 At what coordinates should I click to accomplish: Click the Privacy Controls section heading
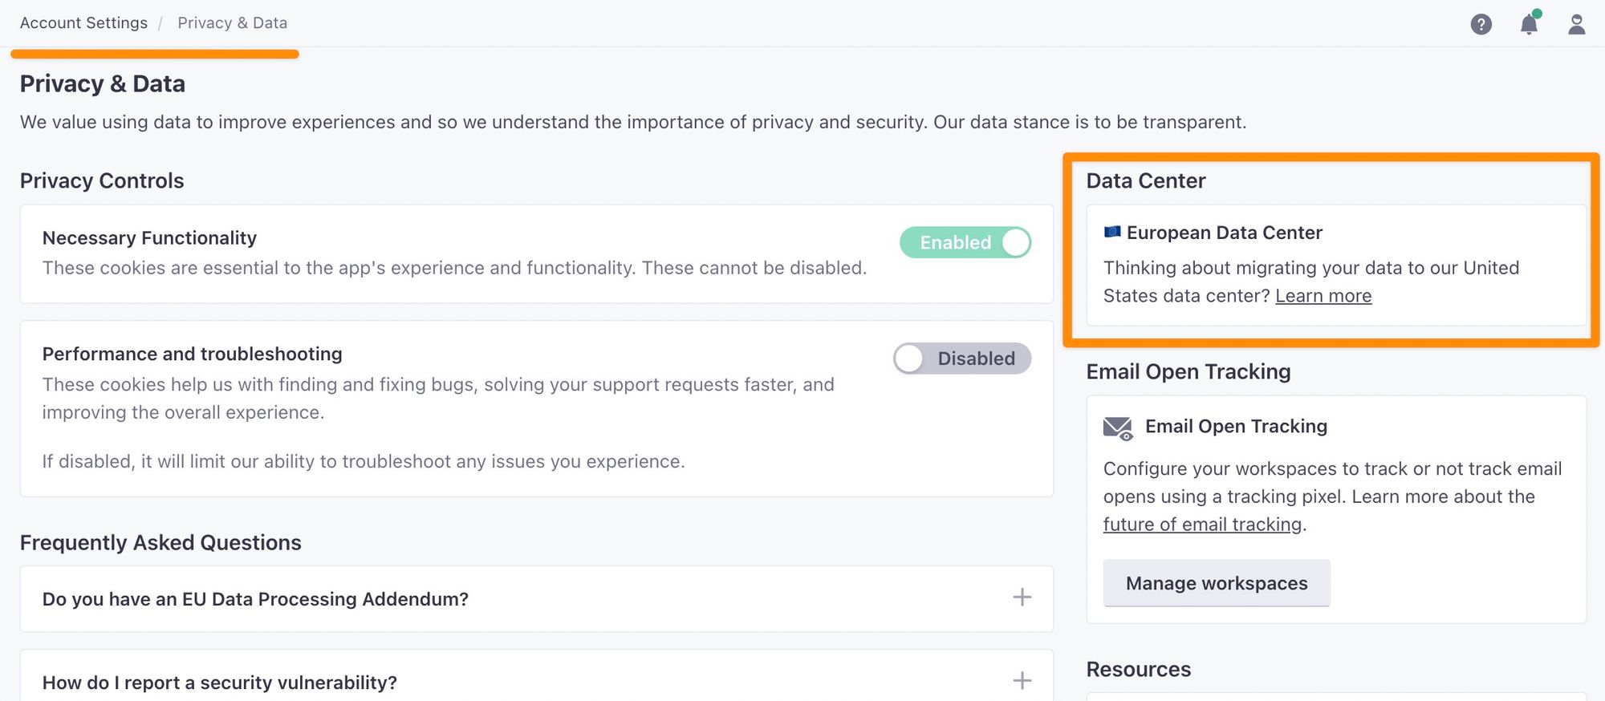[x=102, y=180]
